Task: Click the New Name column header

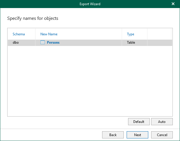Action: coord(49,34)
